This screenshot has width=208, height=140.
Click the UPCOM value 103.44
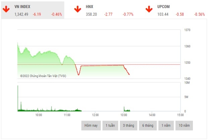click(162, 14)
